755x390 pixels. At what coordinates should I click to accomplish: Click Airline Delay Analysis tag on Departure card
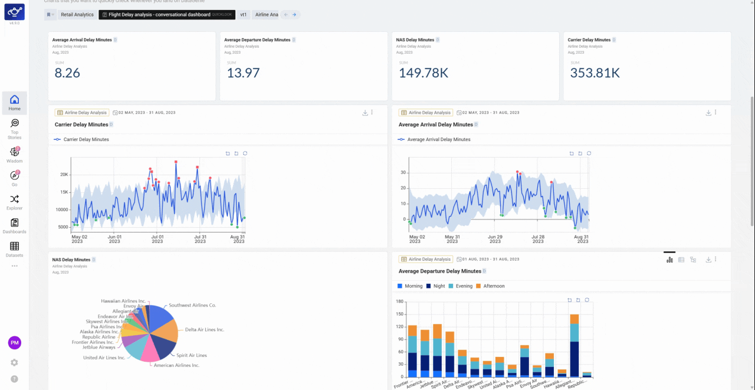426,259
